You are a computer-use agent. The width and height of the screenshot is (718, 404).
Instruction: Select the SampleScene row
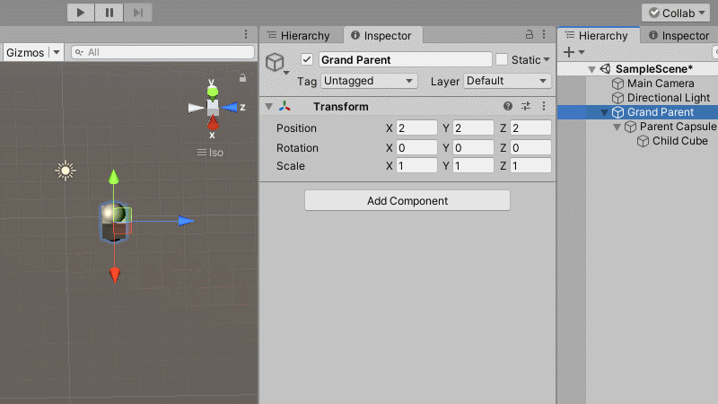[638, 69]
